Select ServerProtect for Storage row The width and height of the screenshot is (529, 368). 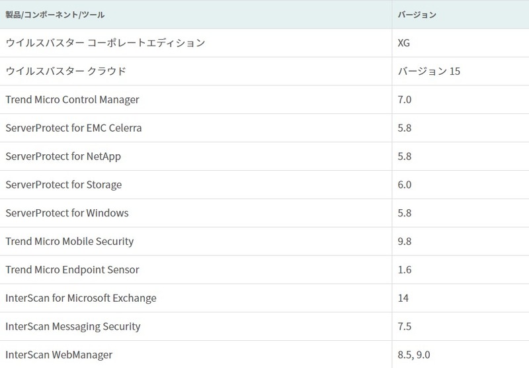pos(63,185)
